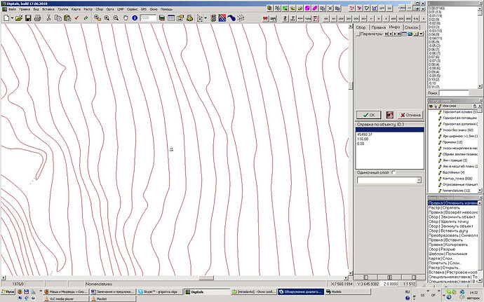Toggle pencil icon of Контур_точка layer
This screenshot has height=302, width=484.
tap(440, 179)
